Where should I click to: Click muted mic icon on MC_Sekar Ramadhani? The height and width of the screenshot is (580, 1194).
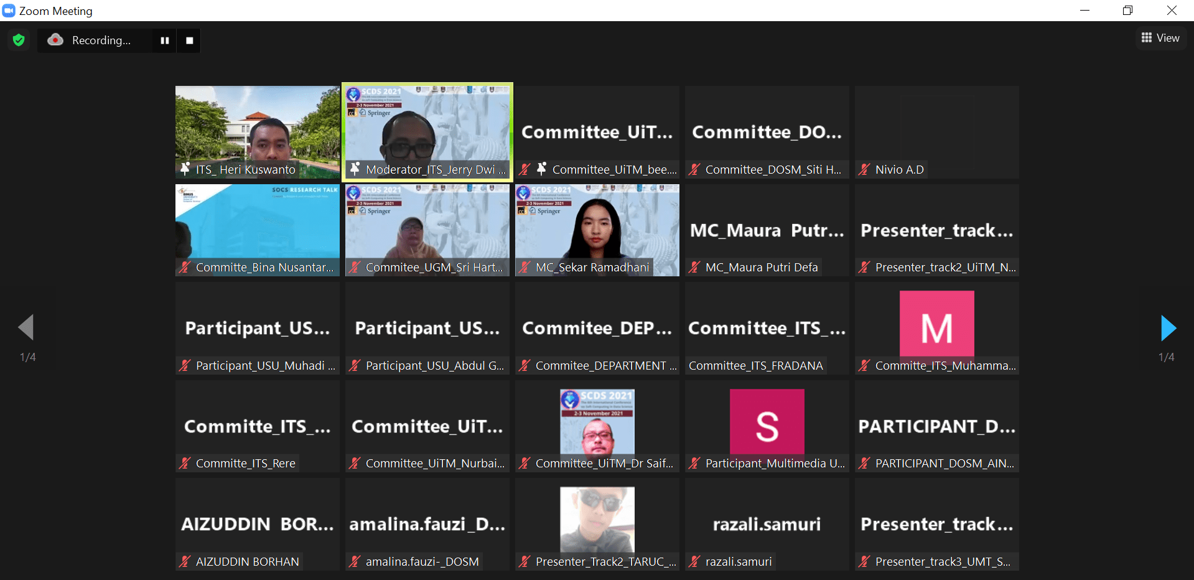pyautogui.click(x=525, y=268)
